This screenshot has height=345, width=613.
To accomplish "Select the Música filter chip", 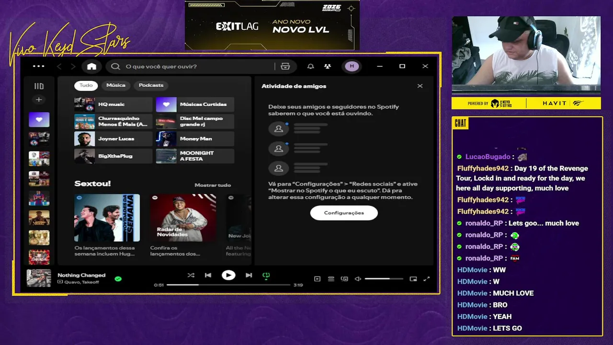I will click(x=116, y=85).
